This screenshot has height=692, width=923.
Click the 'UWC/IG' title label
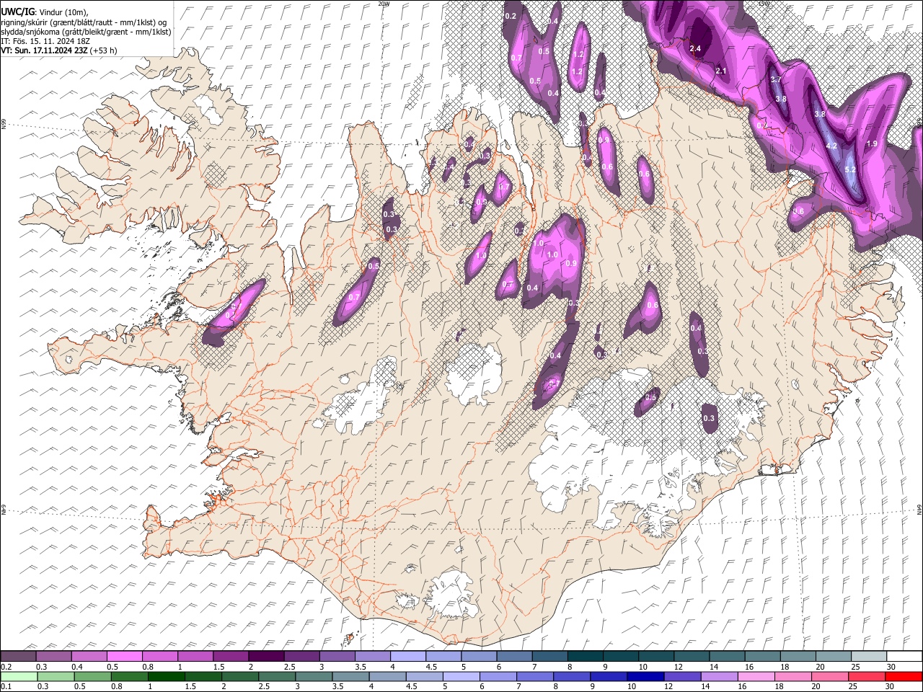(17, 12)
